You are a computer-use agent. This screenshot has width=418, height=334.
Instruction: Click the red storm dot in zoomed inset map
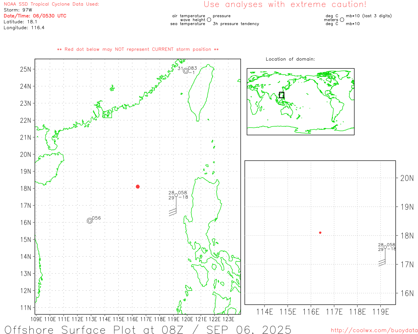tap(320, 233)
